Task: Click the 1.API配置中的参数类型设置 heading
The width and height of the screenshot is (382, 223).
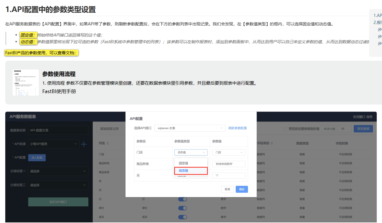Action: tap(51, 9)
